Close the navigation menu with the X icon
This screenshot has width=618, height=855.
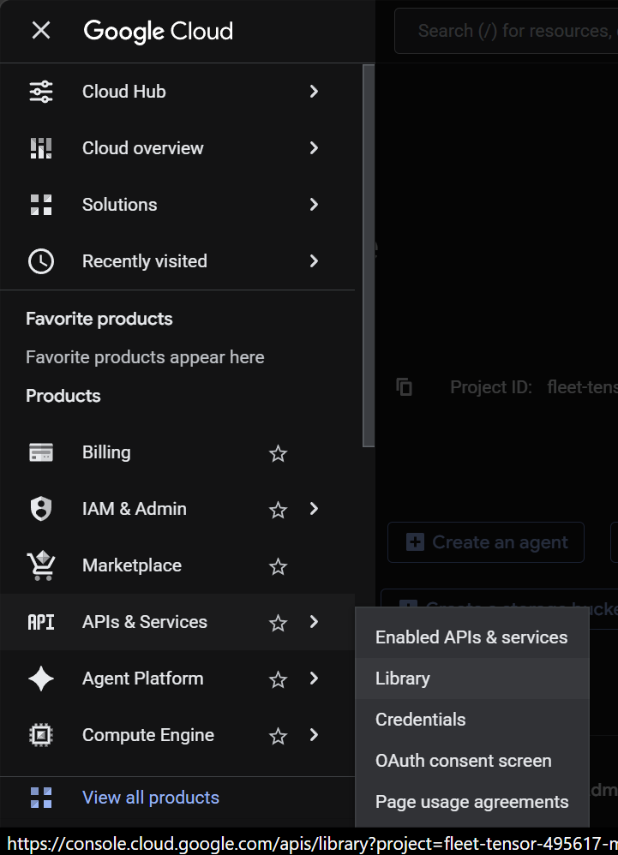[41, 31]
